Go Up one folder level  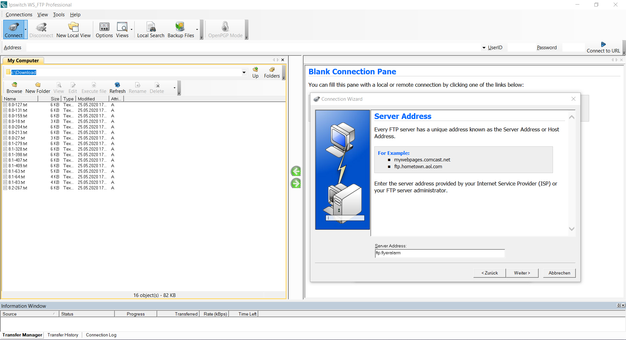255,72
